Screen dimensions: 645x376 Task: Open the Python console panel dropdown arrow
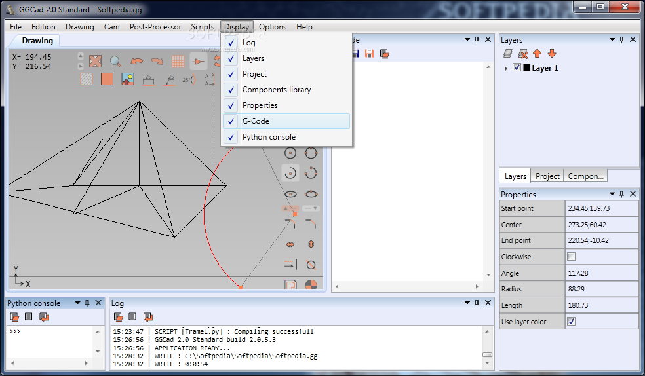[x=77, y=303]
